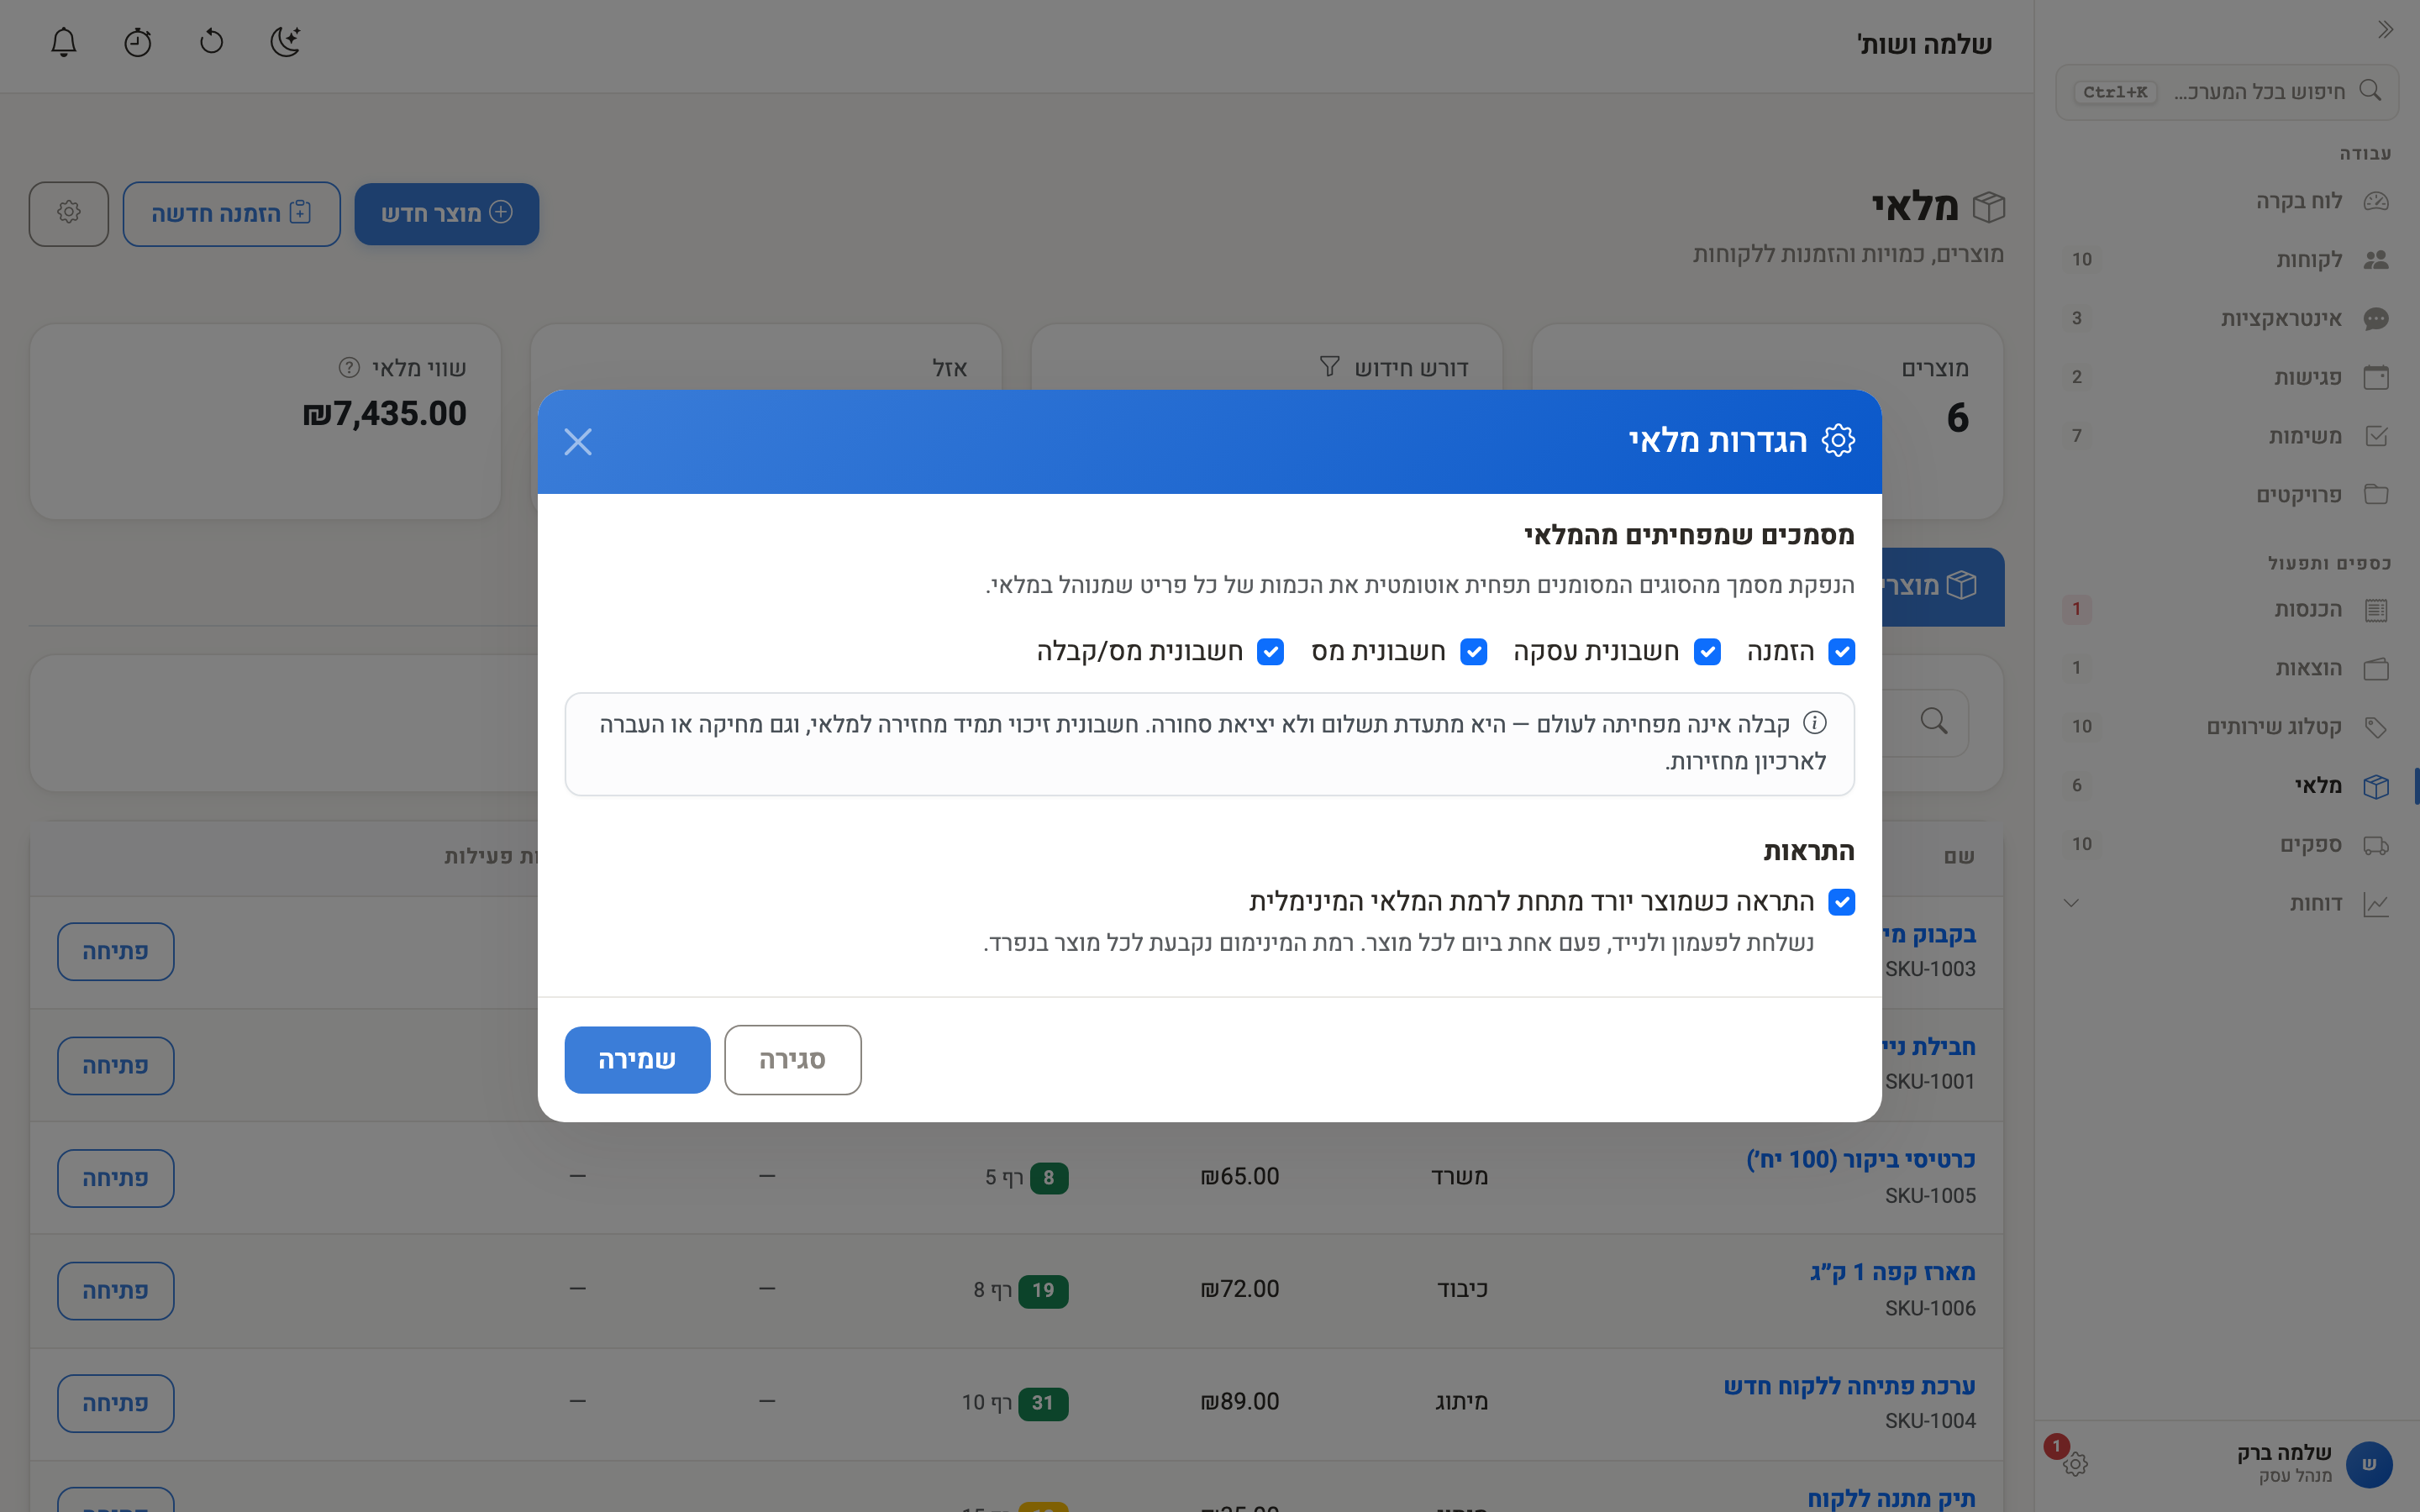Collapse the sidebar with the double chevron
The width and height of the screenshot is (2420, 1512).
click(2385, 30)
